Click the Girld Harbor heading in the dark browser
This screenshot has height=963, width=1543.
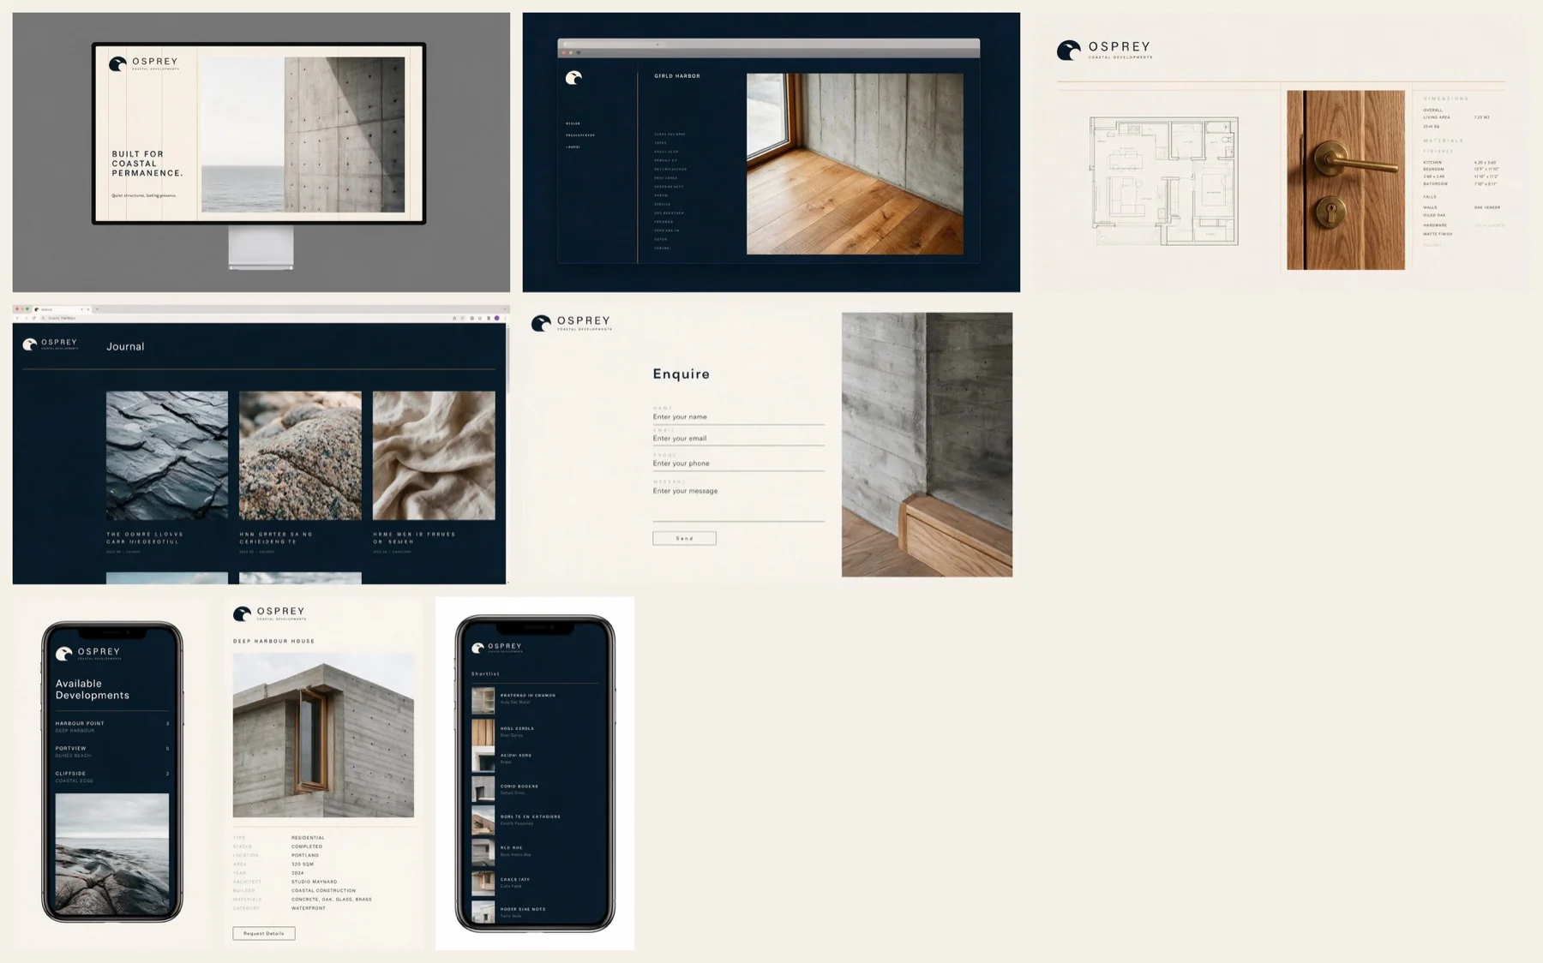tap(677, 76)
